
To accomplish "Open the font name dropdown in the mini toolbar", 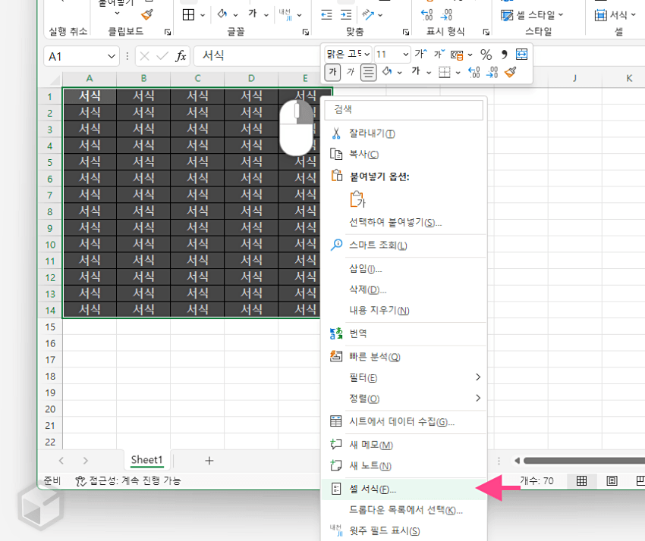I will click(367, 55).
